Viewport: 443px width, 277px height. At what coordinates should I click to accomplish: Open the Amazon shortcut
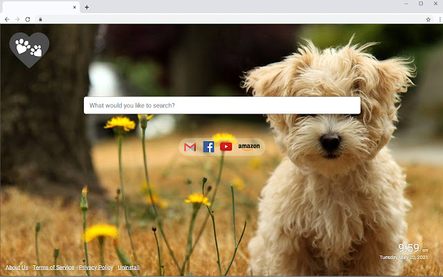pos(249,147)
